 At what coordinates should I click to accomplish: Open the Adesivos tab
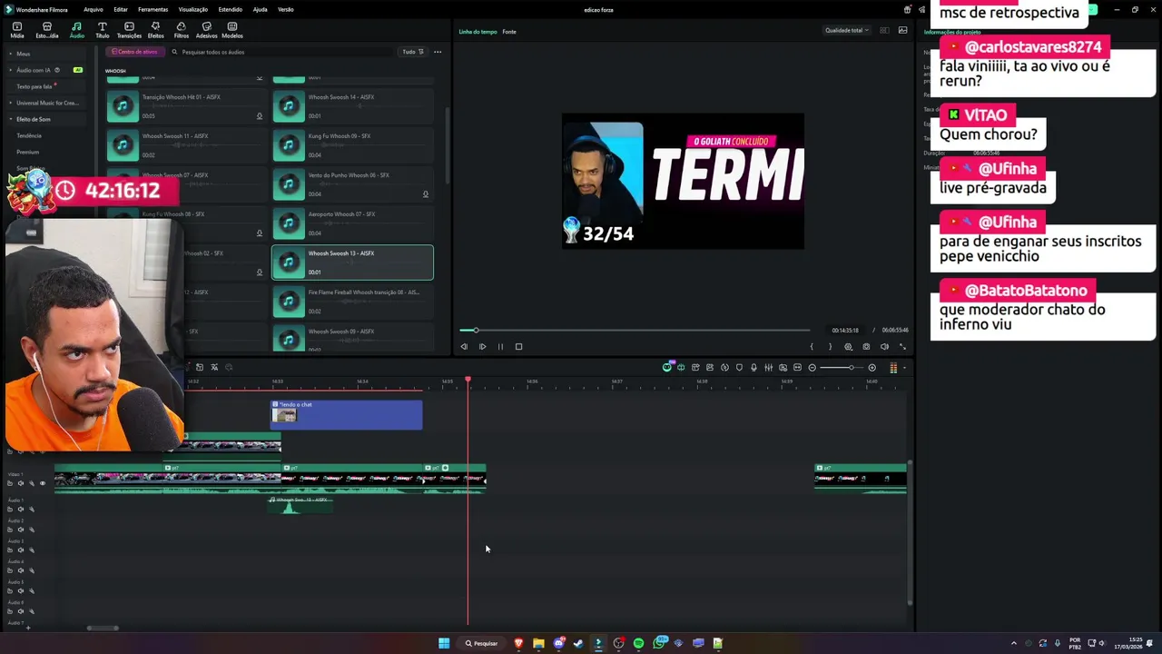coord(207,30)
